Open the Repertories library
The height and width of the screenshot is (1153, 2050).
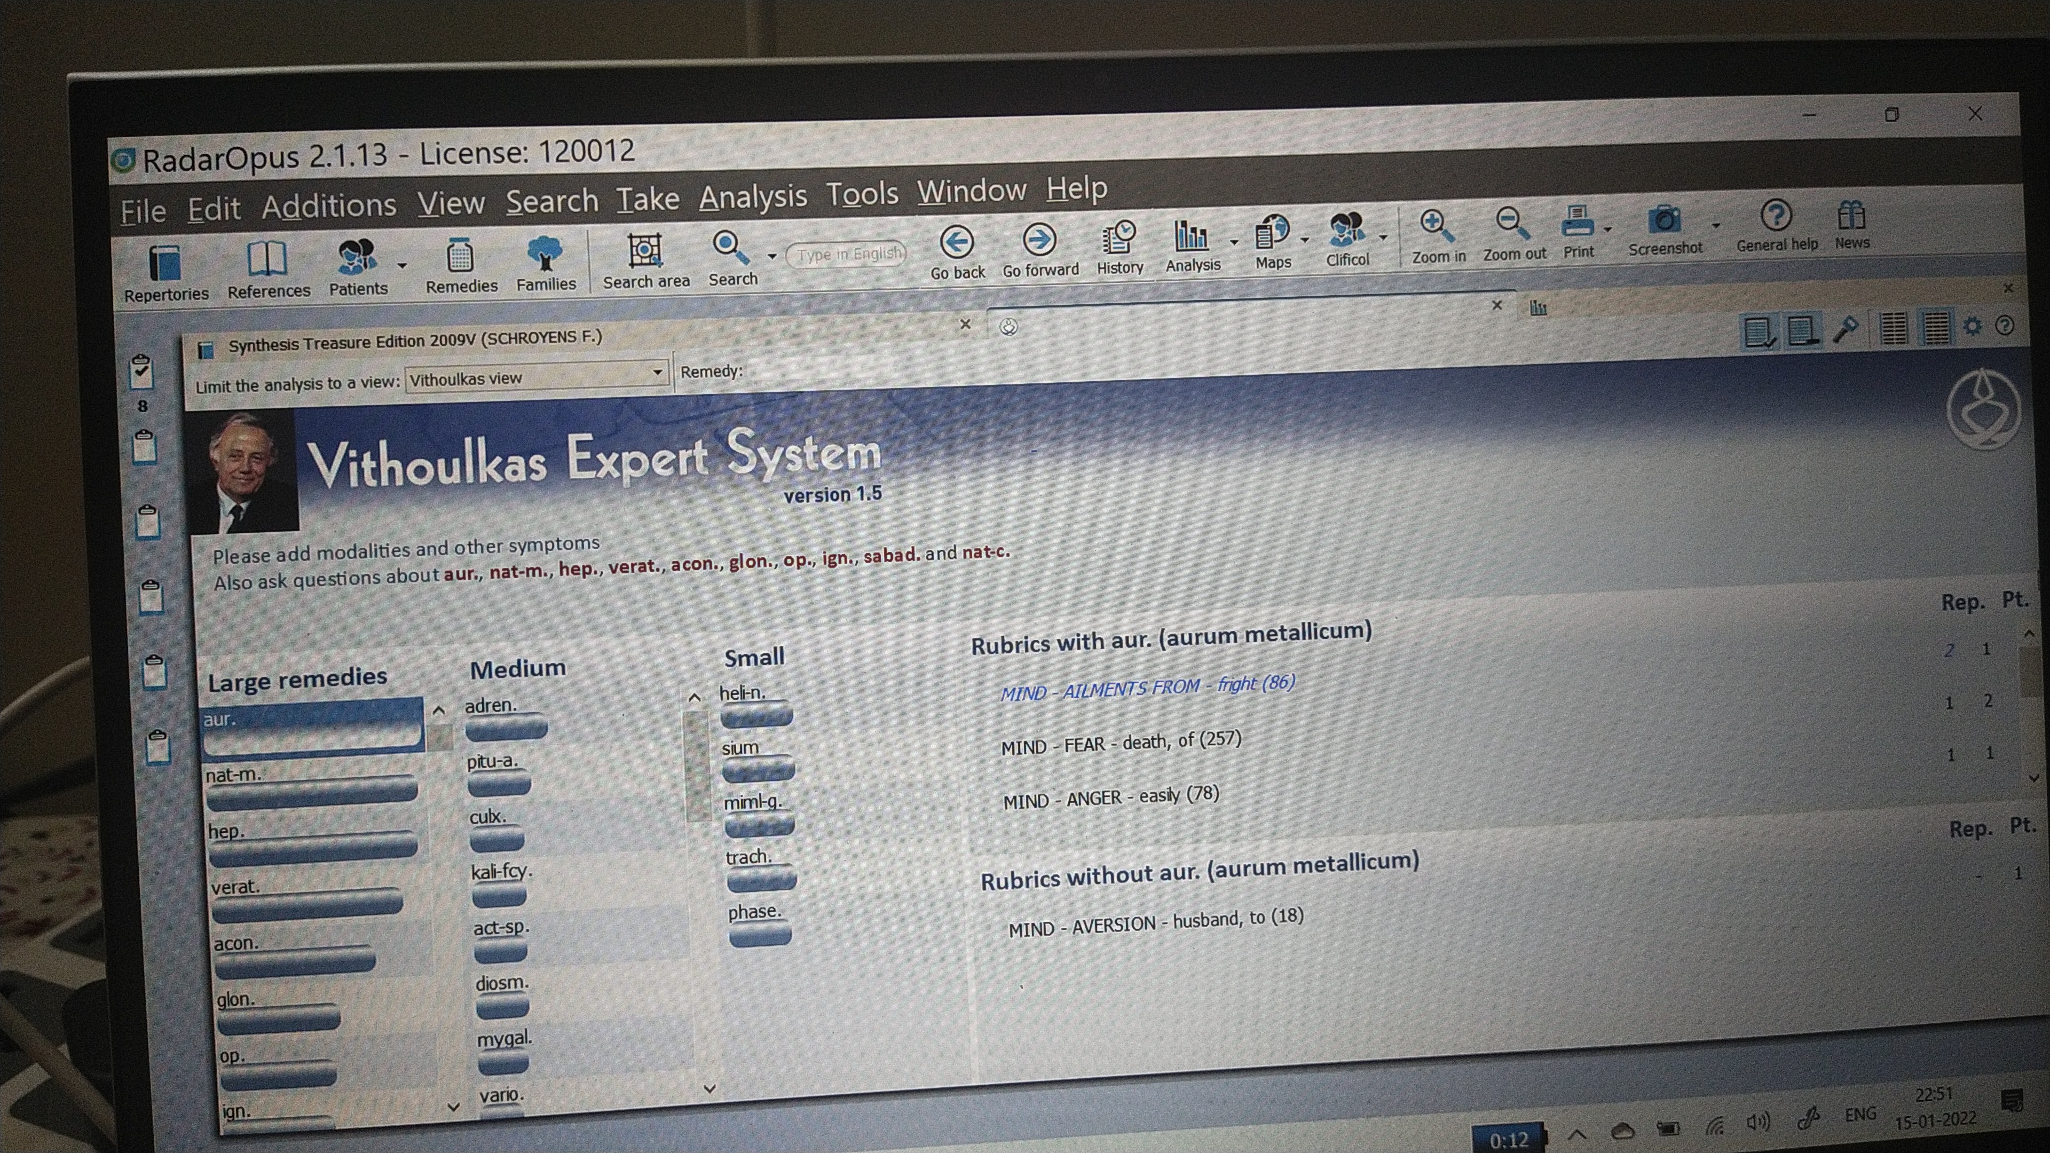click(x=165, y=273)
